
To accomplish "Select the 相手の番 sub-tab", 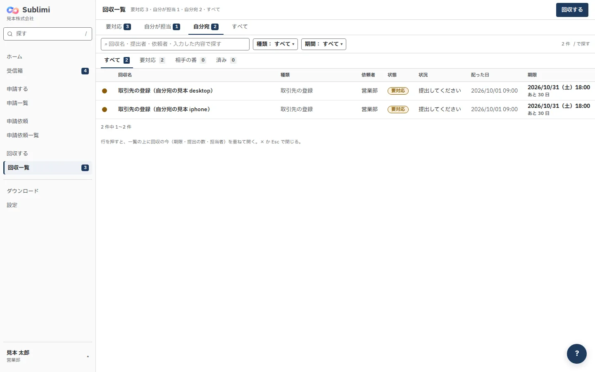I will (190, 60).
